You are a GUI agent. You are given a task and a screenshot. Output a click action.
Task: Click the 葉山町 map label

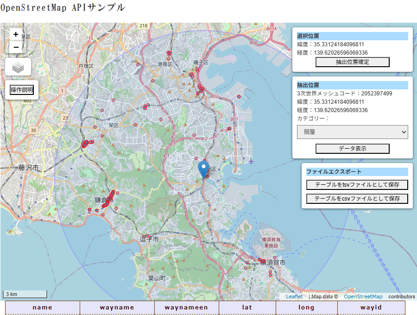click(x=157, y=278)
